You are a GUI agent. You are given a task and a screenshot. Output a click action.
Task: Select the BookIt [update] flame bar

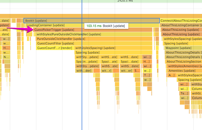pos(92,21)
